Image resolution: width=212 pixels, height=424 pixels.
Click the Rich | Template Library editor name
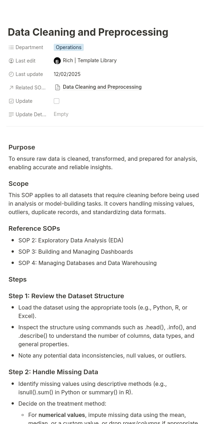coord(90,60)
